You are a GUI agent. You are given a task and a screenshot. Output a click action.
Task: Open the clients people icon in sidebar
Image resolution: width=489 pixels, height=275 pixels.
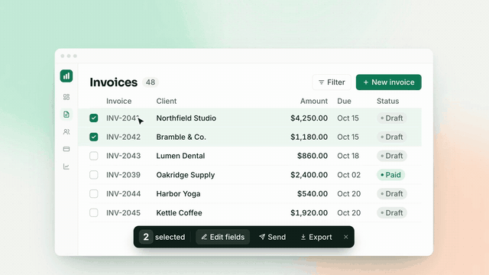[66, 132]
